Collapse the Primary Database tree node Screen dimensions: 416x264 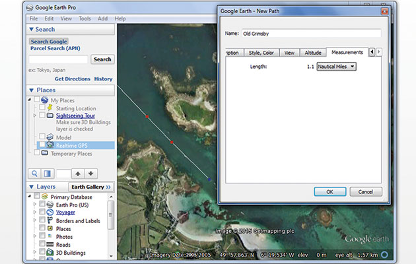[30, 196]
